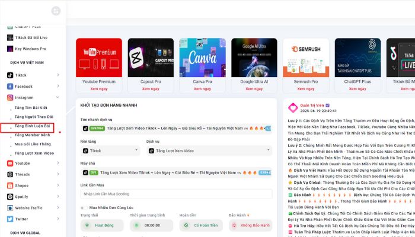Expand the Youtube menu chevron
Viewport: 415px width, 237px height.
click(58, 163)
